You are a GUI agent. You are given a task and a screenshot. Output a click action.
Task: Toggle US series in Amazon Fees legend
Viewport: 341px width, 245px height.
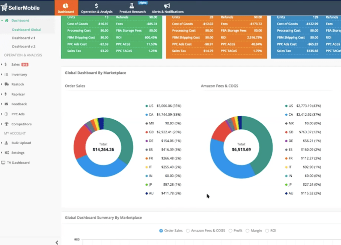[303, 106]
